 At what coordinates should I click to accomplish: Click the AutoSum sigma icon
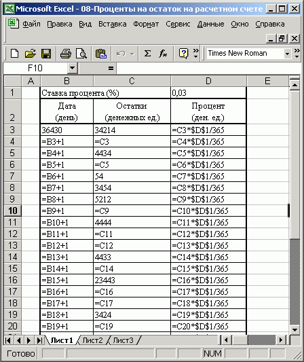(147, 54)
